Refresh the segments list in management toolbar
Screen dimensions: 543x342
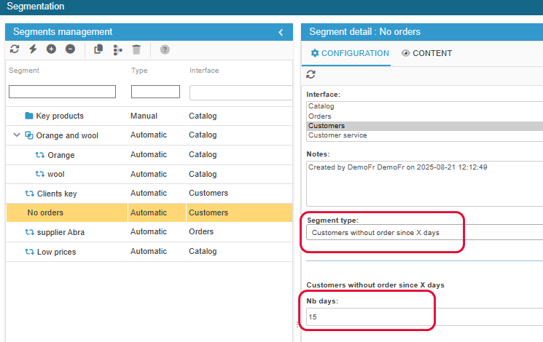[x=15, y=49]
